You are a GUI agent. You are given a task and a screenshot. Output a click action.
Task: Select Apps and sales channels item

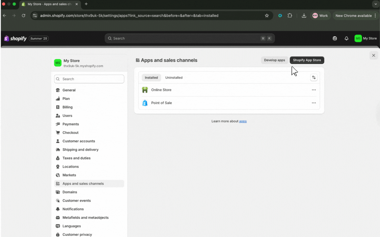tap(89, 183)
